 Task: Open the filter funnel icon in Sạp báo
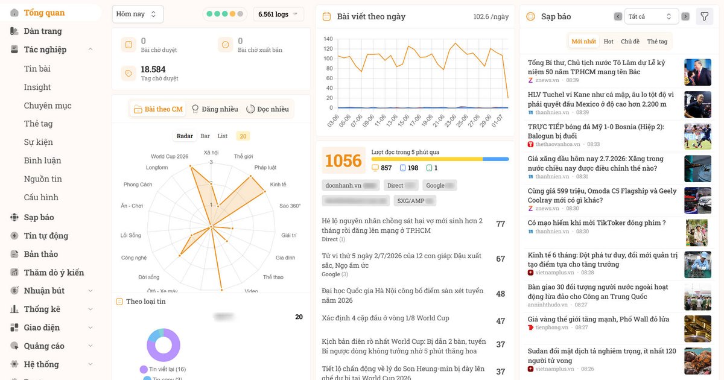coord(704,16)
